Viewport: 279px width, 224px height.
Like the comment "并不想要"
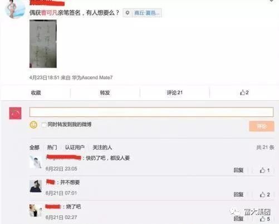pos(265,194)
